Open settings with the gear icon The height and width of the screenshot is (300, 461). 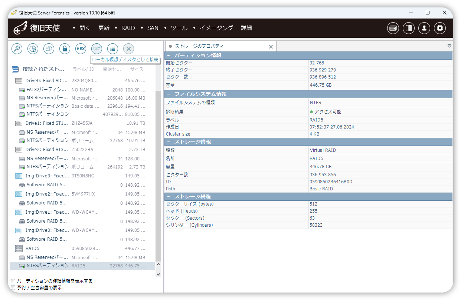click(x=440, y=28)
